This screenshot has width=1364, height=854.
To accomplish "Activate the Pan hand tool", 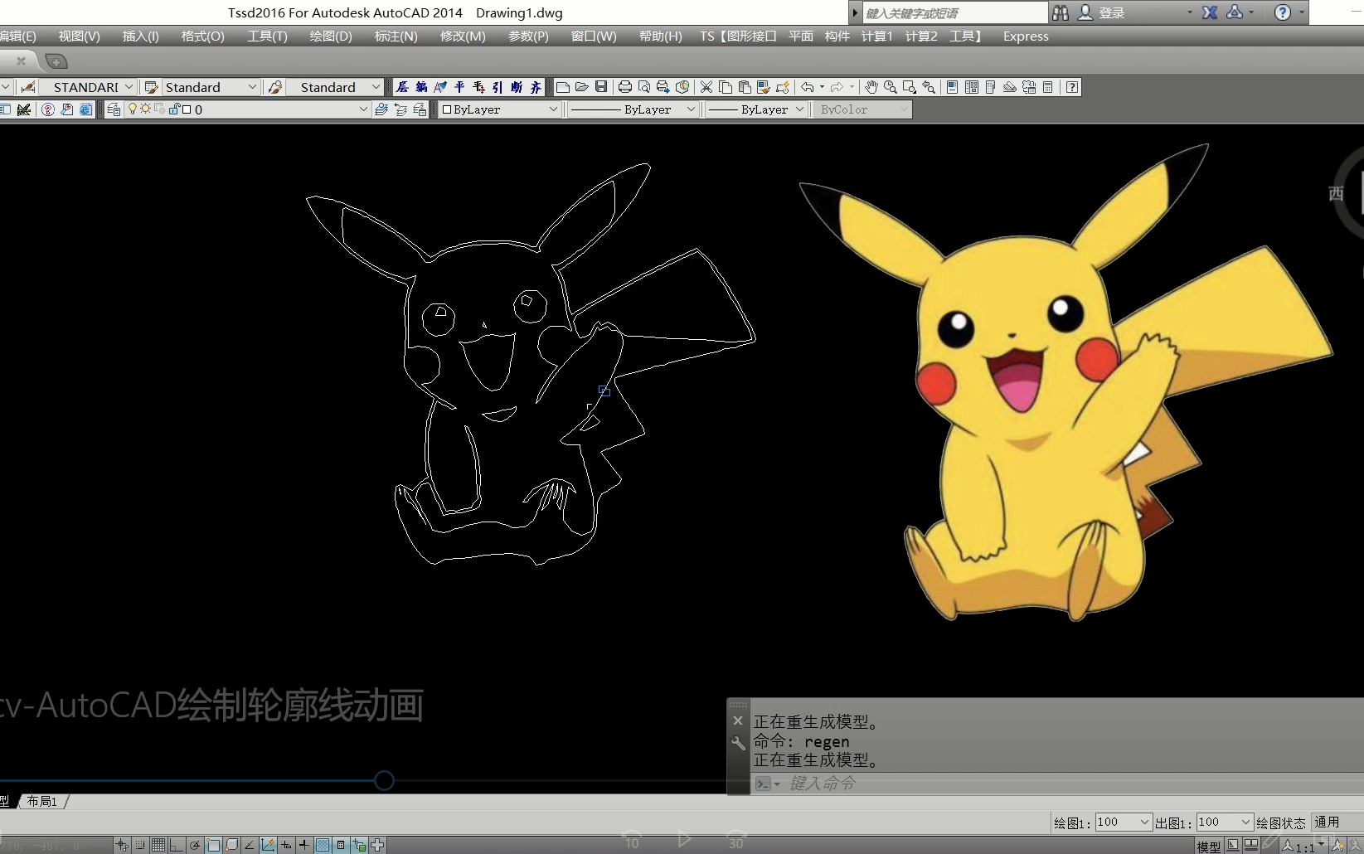I will coord(871,87).
